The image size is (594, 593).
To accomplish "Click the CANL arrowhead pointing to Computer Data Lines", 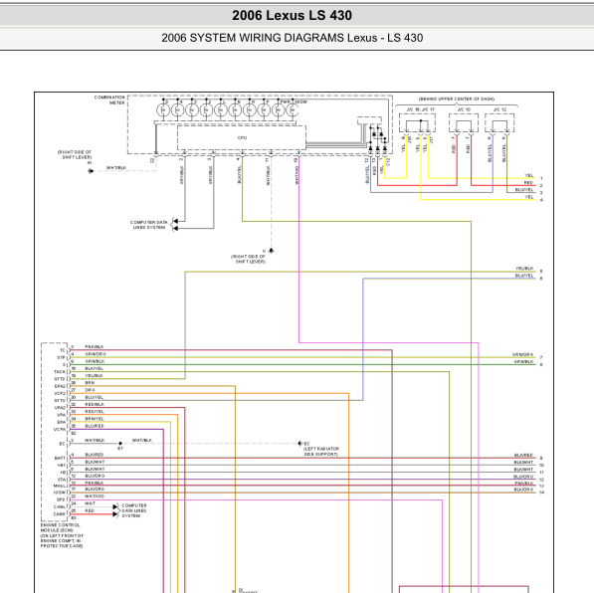I will pos(115,506).
